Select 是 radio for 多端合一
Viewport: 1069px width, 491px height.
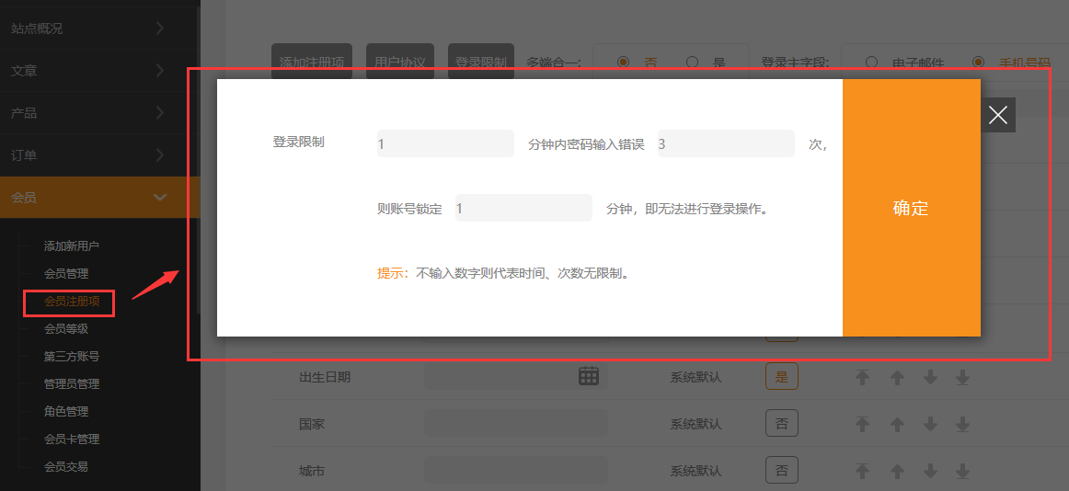[693, 63]
